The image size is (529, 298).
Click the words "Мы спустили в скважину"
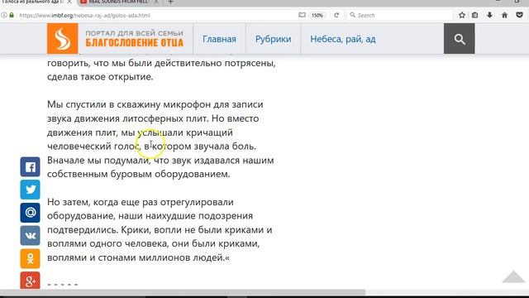click(x=104, y=104)
